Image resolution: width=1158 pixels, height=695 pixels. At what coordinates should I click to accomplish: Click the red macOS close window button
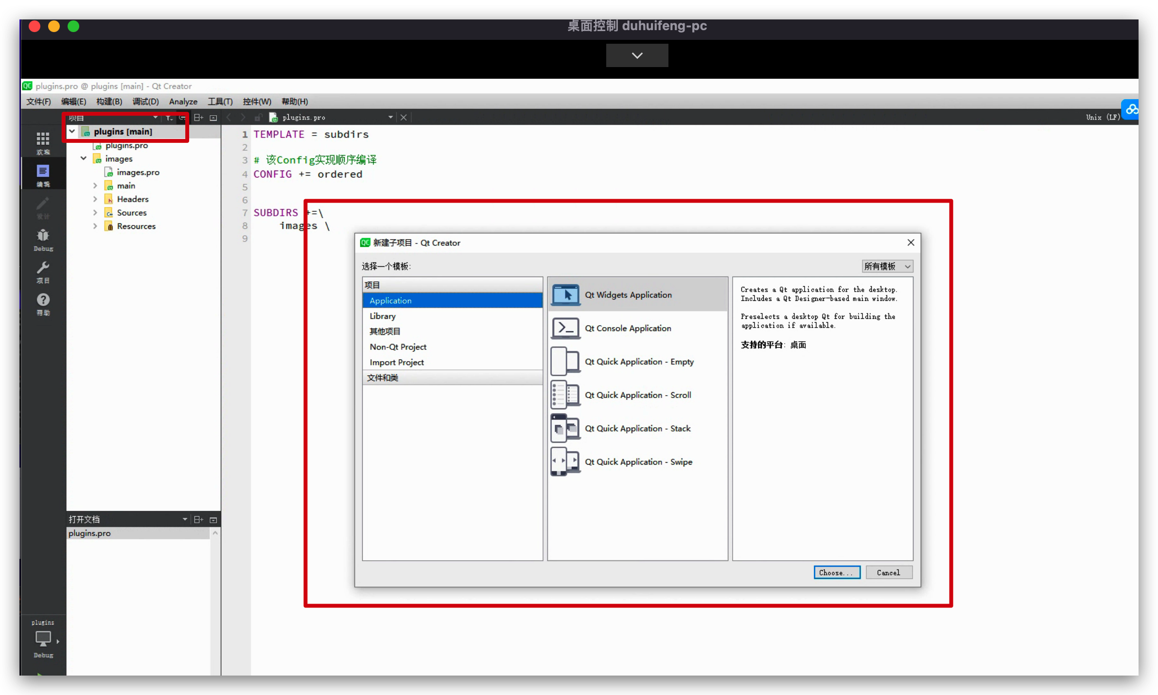coord(35,26)
